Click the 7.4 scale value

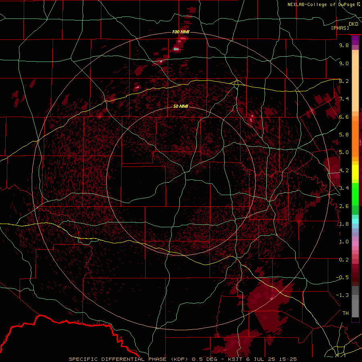coord(344,99)
